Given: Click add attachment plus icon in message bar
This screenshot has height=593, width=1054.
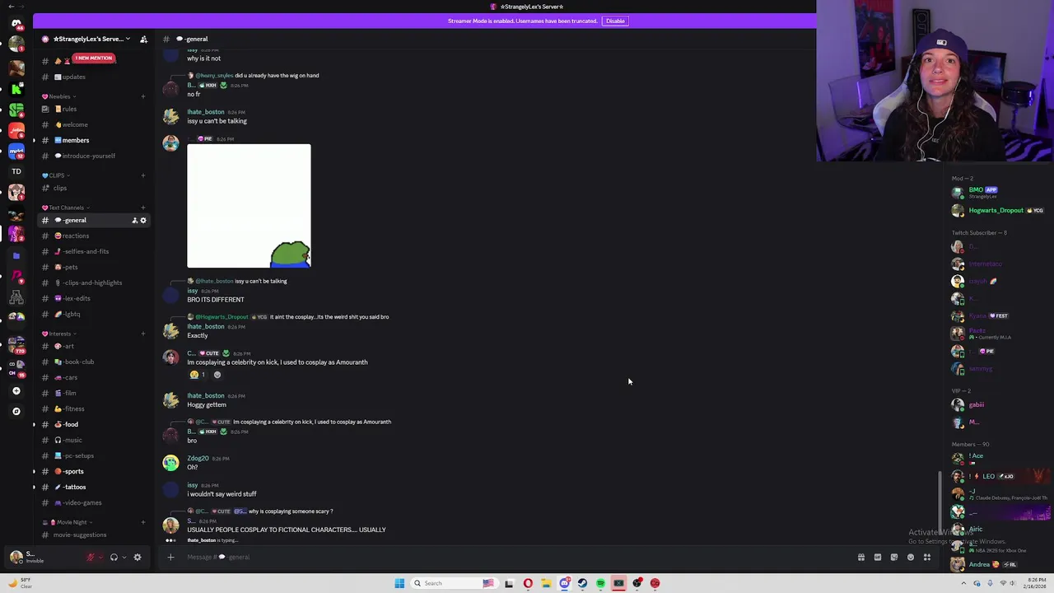Looking at the screenshot, I should point(170,557).
